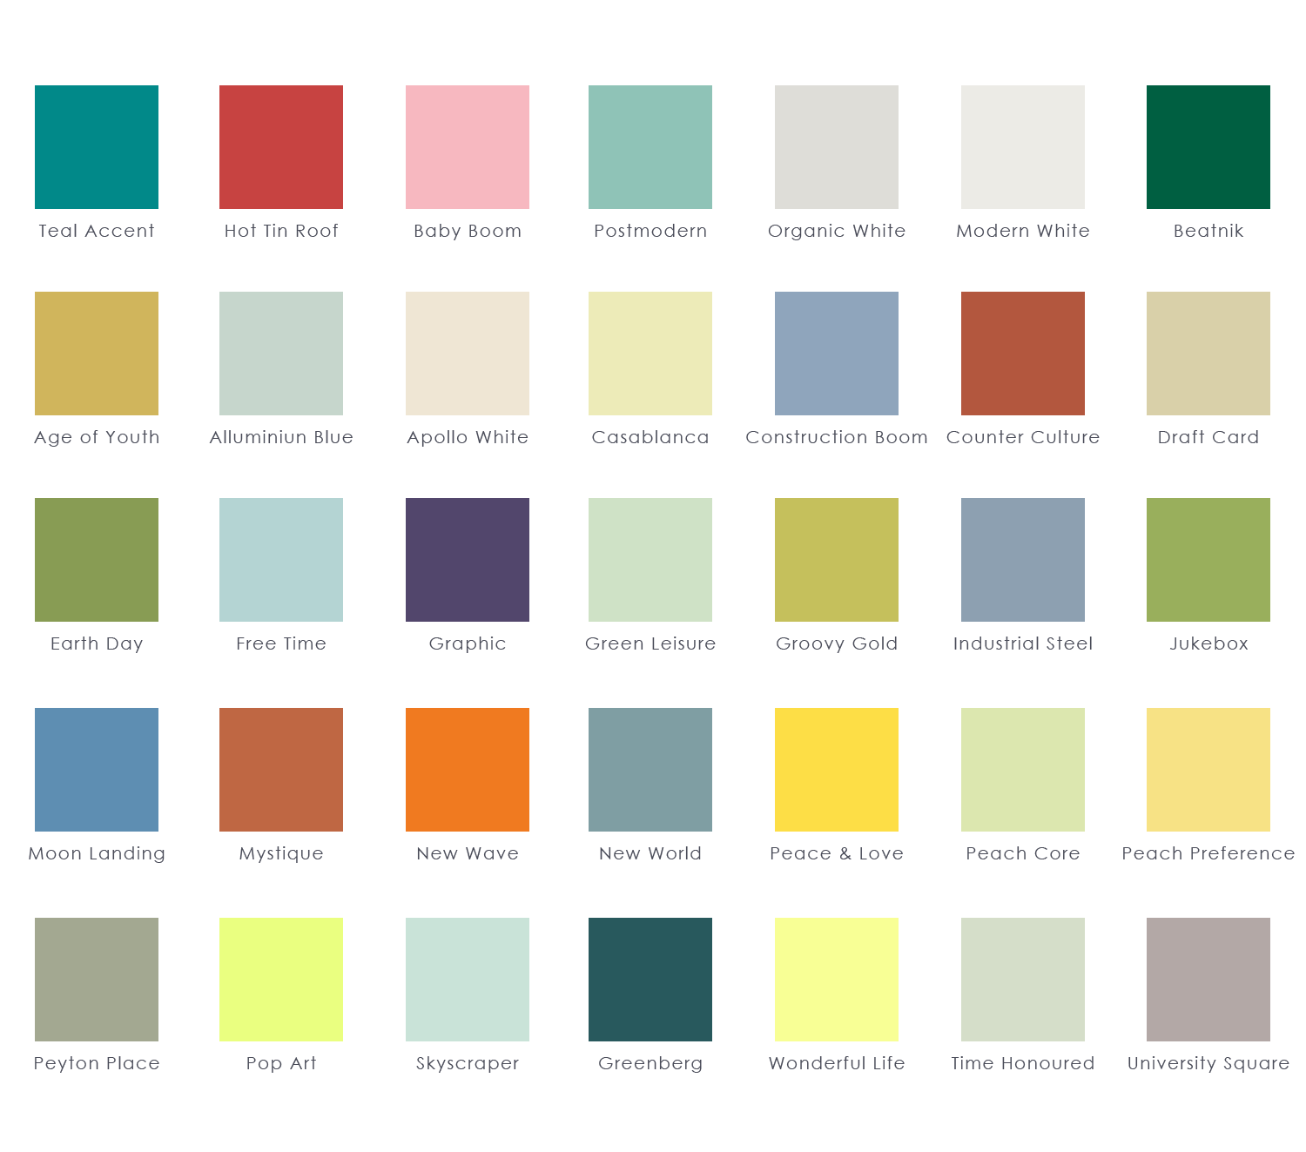Select the Jukebox green swatch
The width and height of the screenshot is (1306, 1152).
click(1208, 560)
